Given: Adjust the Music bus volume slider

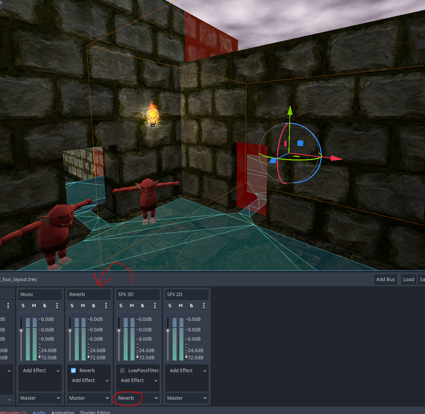Looking at the screenshot, I should coord(21,330).
